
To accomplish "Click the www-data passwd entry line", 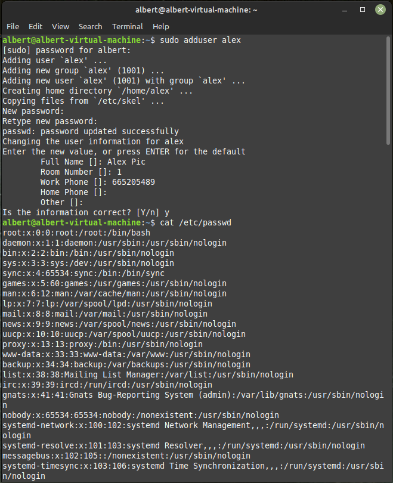I will 126,354.
